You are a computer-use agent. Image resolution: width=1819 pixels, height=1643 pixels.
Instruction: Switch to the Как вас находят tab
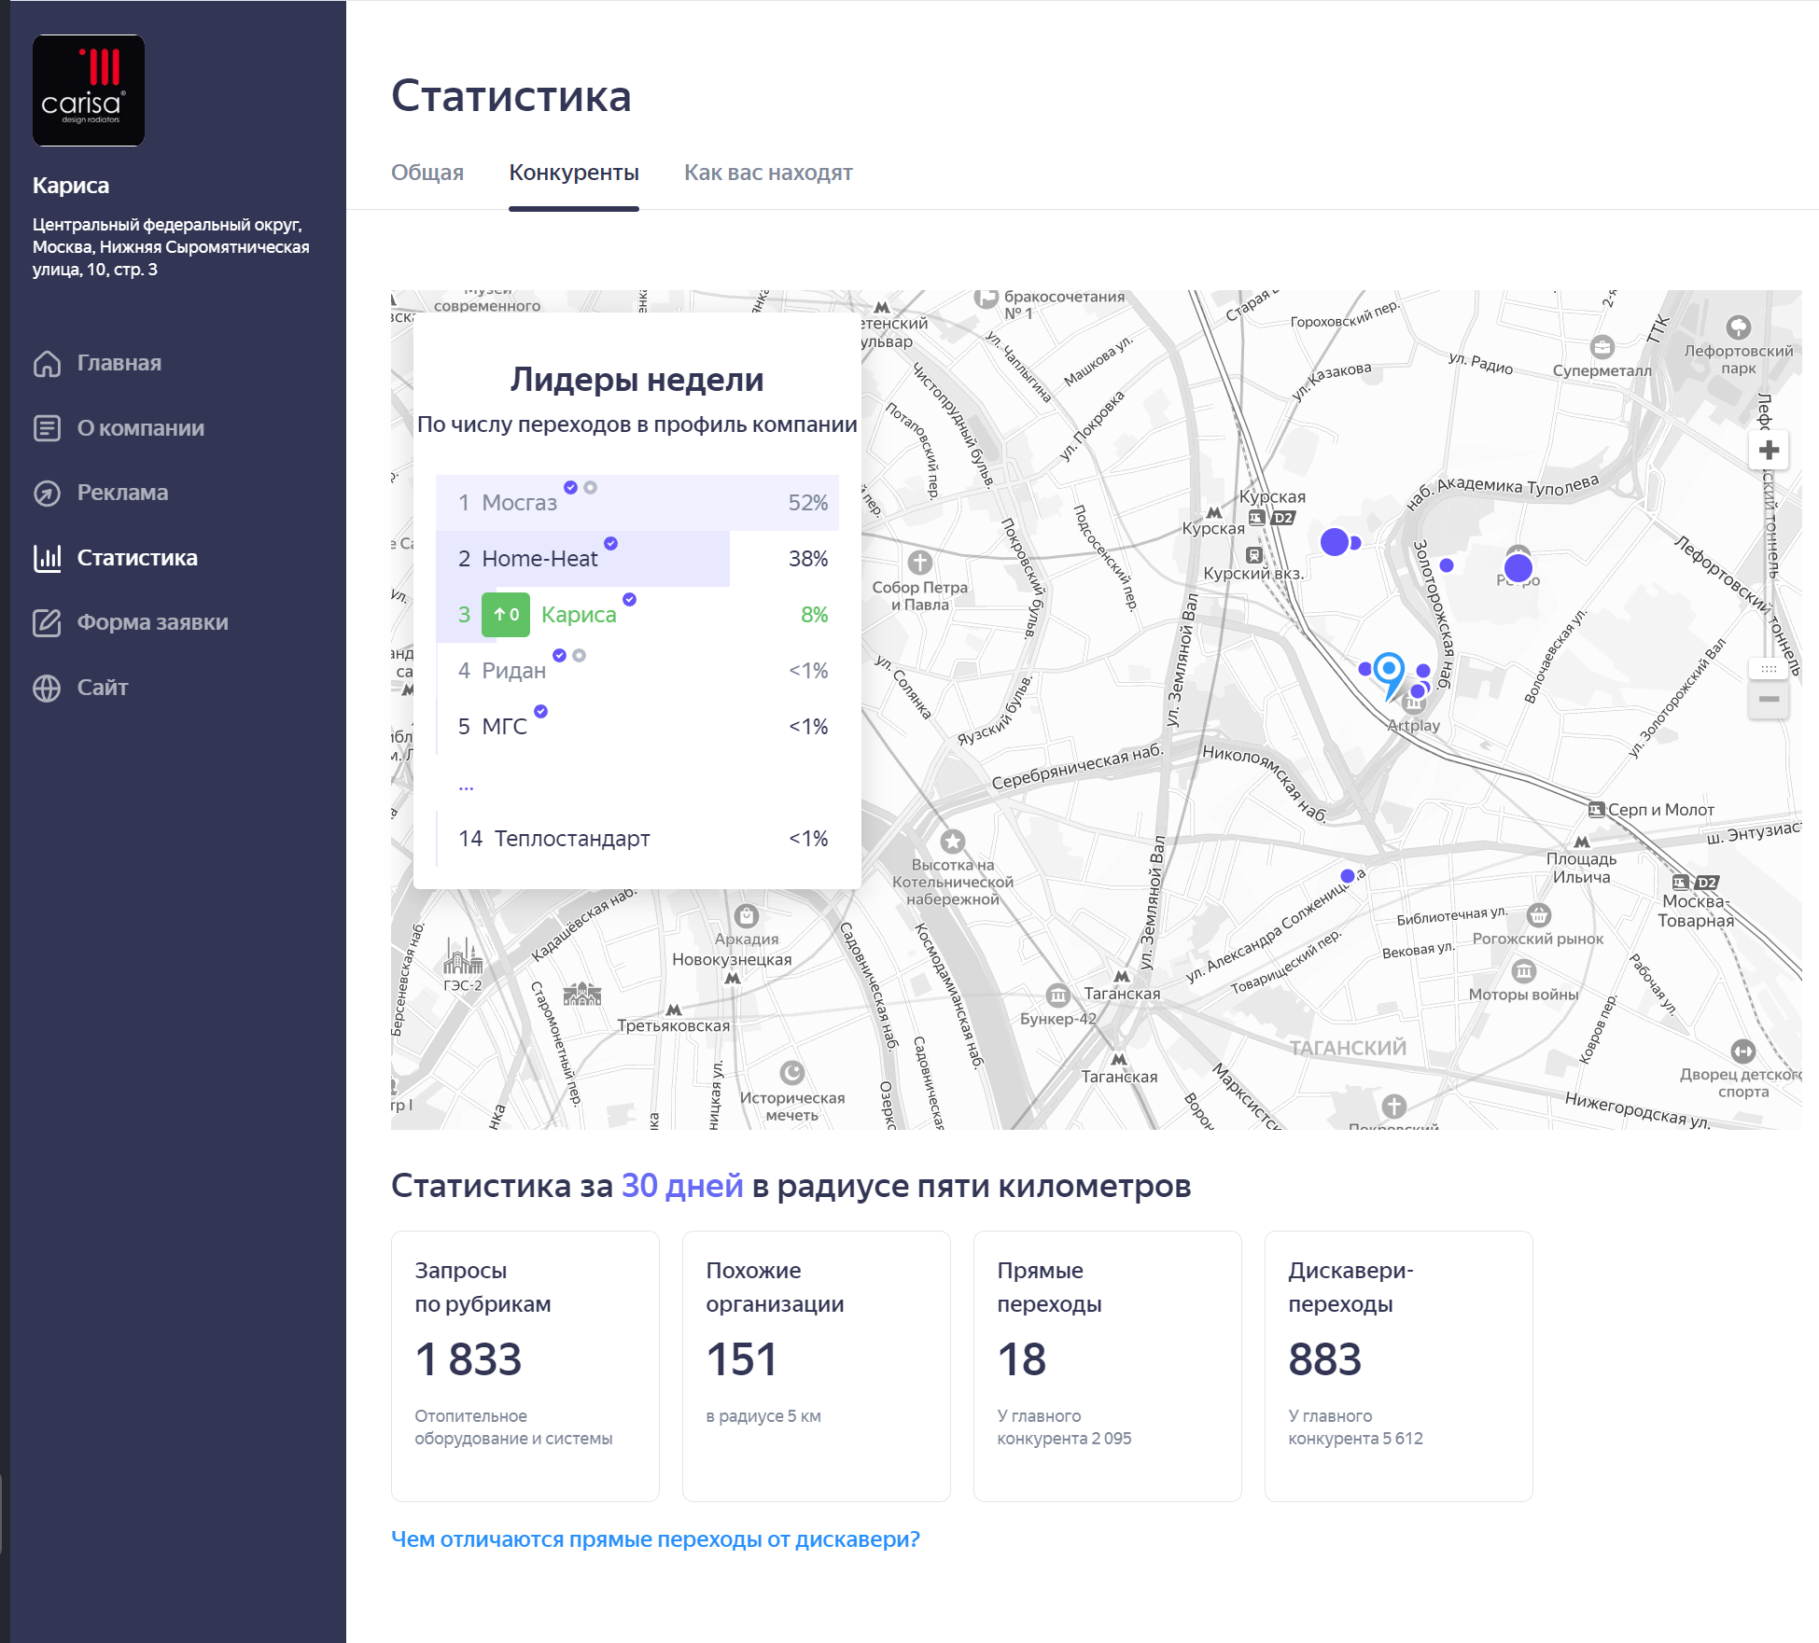(767, 173)
